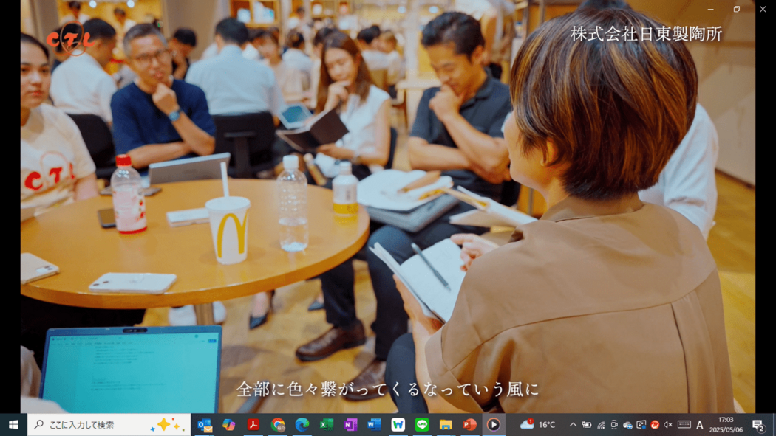Switch to Google Chrome in the taskbar

tap(278, 425)
